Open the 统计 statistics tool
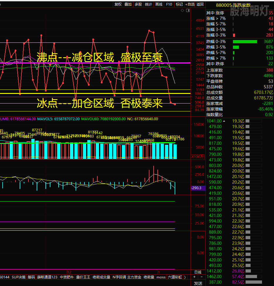This screenshot has height=286, width=274. pyautogui.click(x=148, y=4)
